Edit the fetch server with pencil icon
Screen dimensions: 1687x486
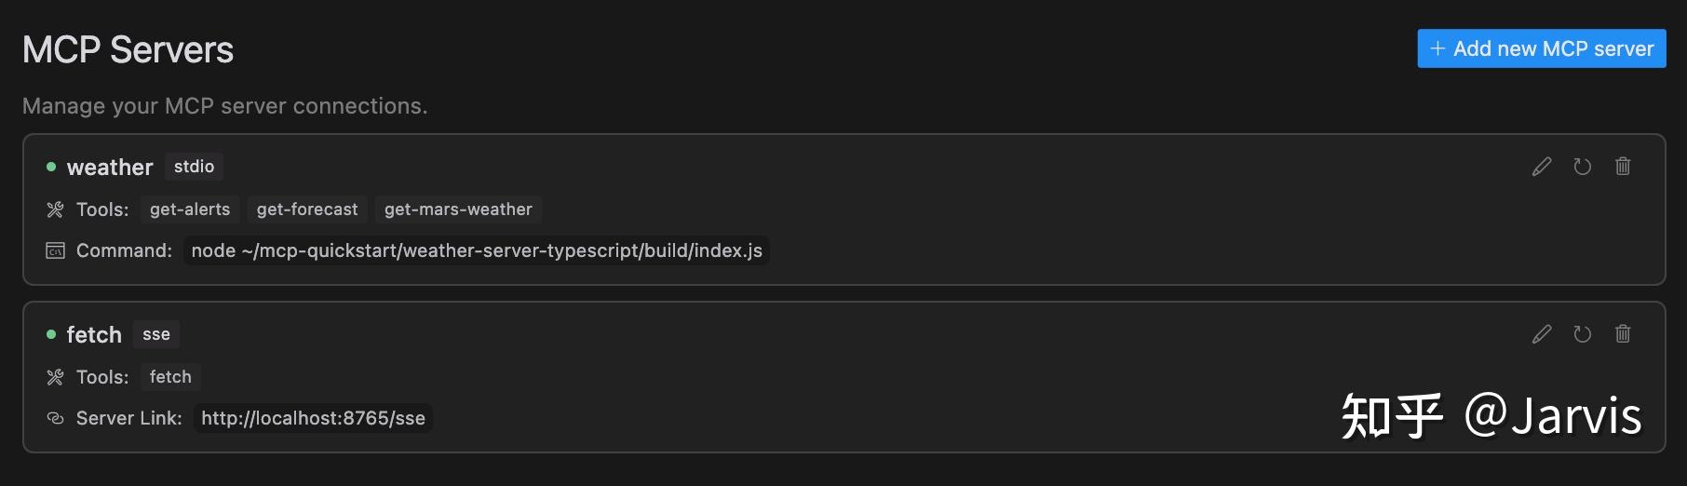tap(1542, 334)
